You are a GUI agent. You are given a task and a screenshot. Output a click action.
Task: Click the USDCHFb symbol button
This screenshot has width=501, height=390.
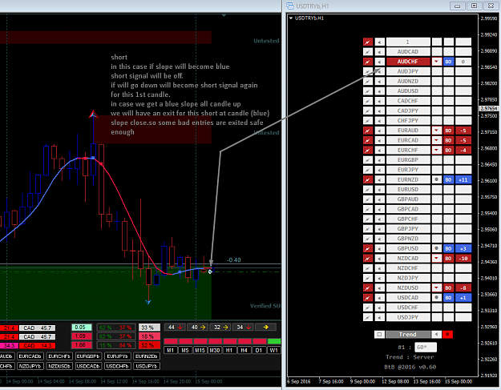click(x=117, y=366)
